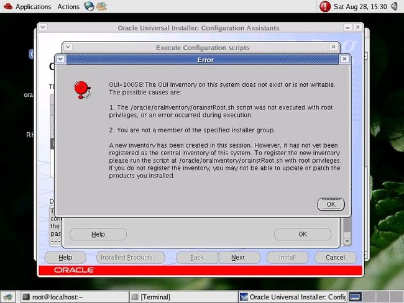
Task: Click the installer Cancel button
Action: (x=335, y=258)
